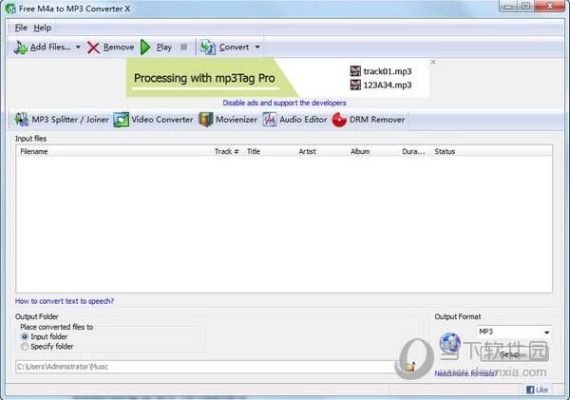Image resolution: width=570 pixels, height=400 pixels.
Task: Click the Status column header
Action: pos(464,151)
